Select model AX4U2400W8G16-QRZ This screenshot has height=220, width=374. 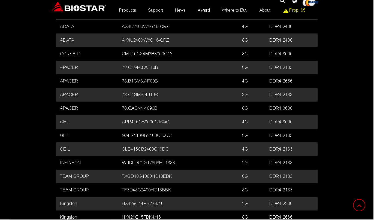click(145, 40)
